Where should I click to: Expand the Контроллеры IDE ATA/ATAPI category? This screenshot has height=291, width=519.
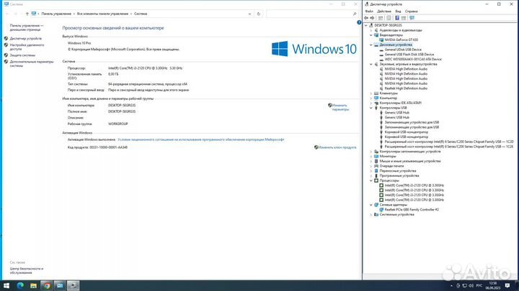pos(371,103)
